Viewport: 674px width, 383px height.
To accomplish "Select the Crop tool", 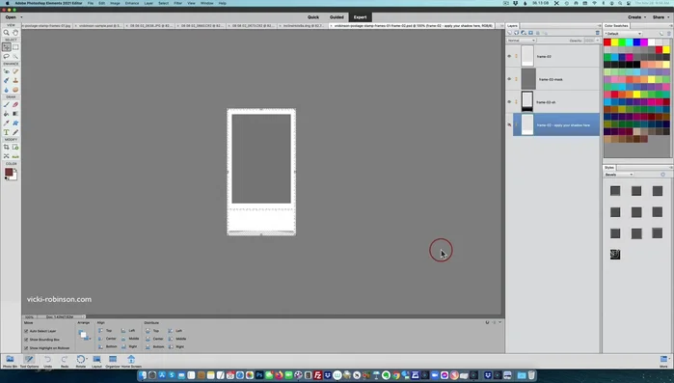I will pyautogui.click(x=7, y=147).
